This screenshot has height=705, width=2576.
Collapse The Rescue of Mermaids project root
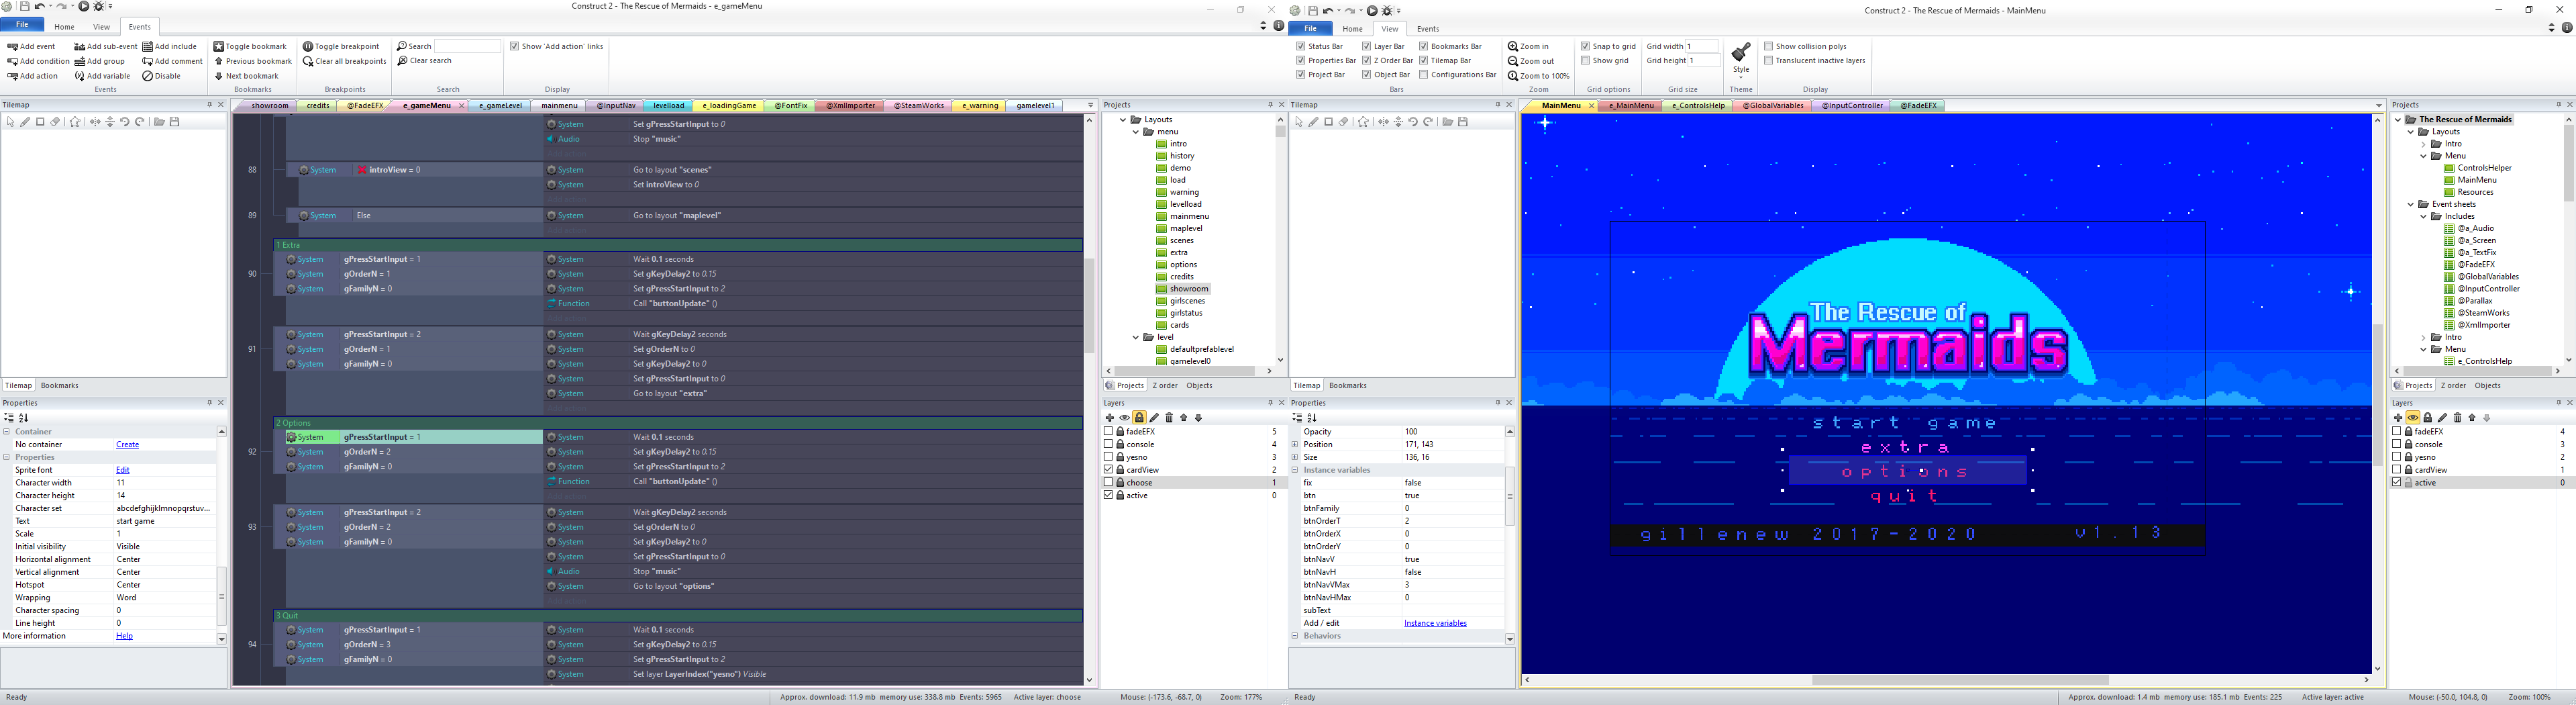pyautogui.click(x=2398, y=120)
